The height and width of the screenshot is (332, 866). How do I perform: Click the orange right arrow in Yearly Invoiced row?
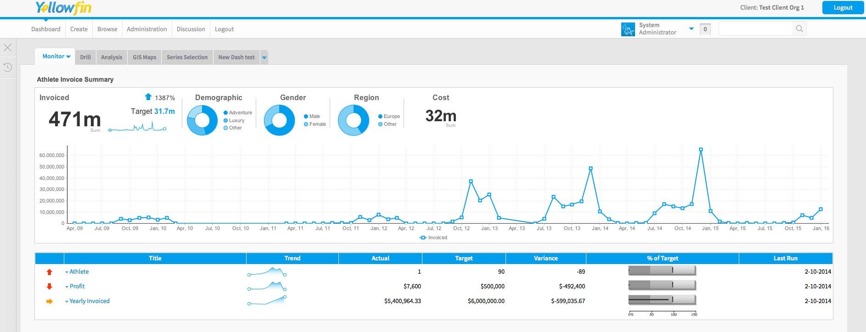point(50,301)
